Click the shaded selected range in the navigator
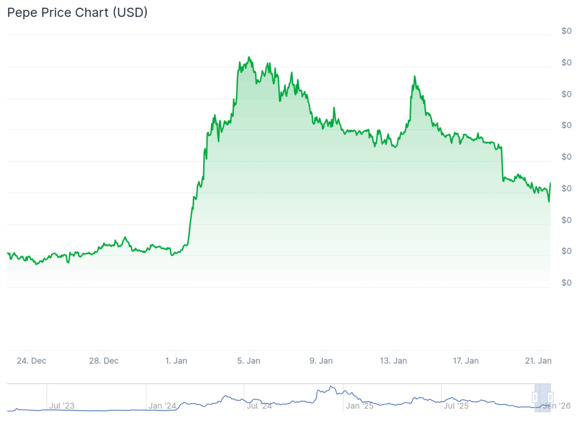579x422 pixels. pyautogui.click(x=542, y=398)
